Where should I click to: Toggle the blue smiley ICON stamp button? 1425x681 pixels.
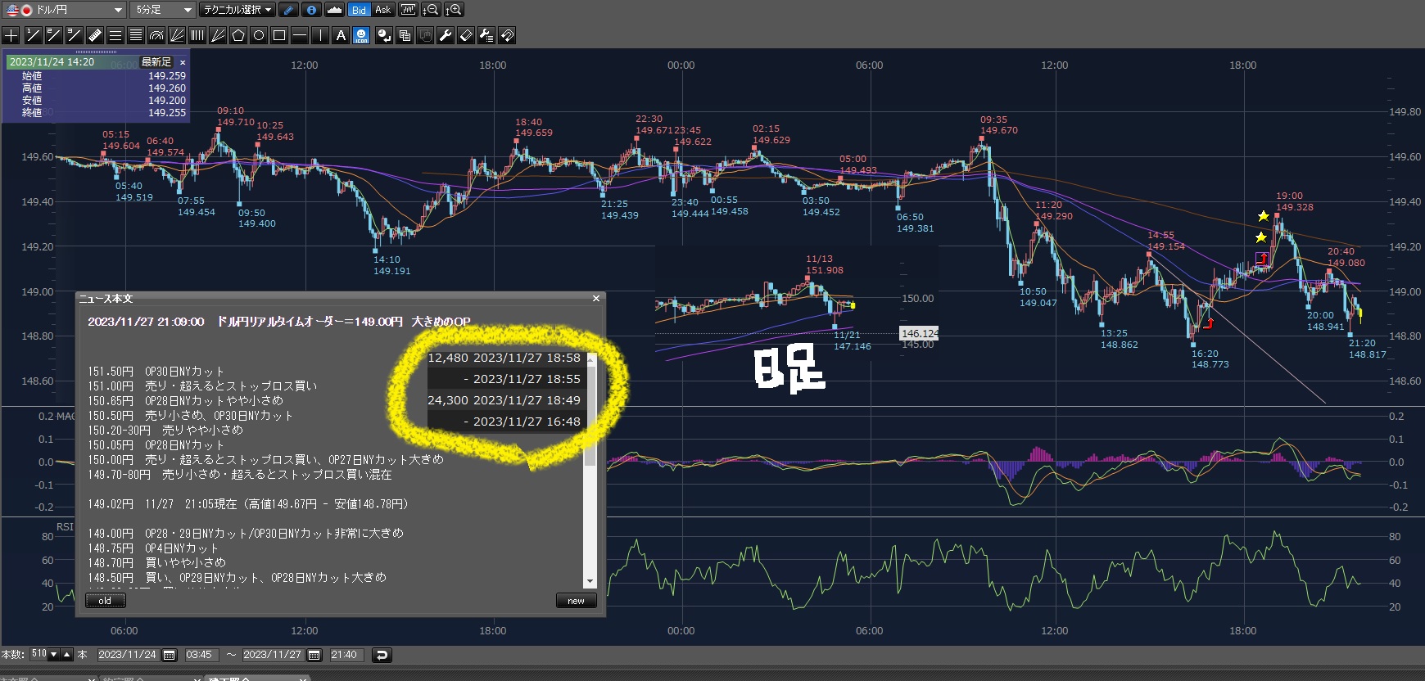361,35
